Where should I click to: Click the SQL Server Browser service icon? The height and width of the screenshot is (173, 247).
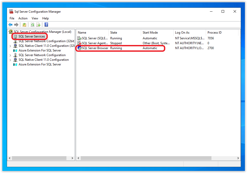(x=79, y=48)
